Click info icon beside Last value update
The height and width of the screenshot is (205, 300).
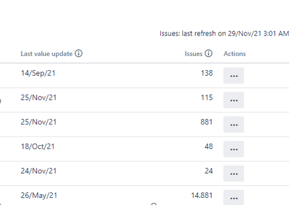coord(78,53)
